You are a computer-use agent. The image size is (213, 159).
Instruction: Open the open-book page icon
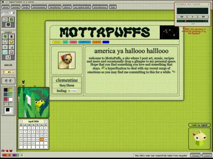tap(11, 52)
